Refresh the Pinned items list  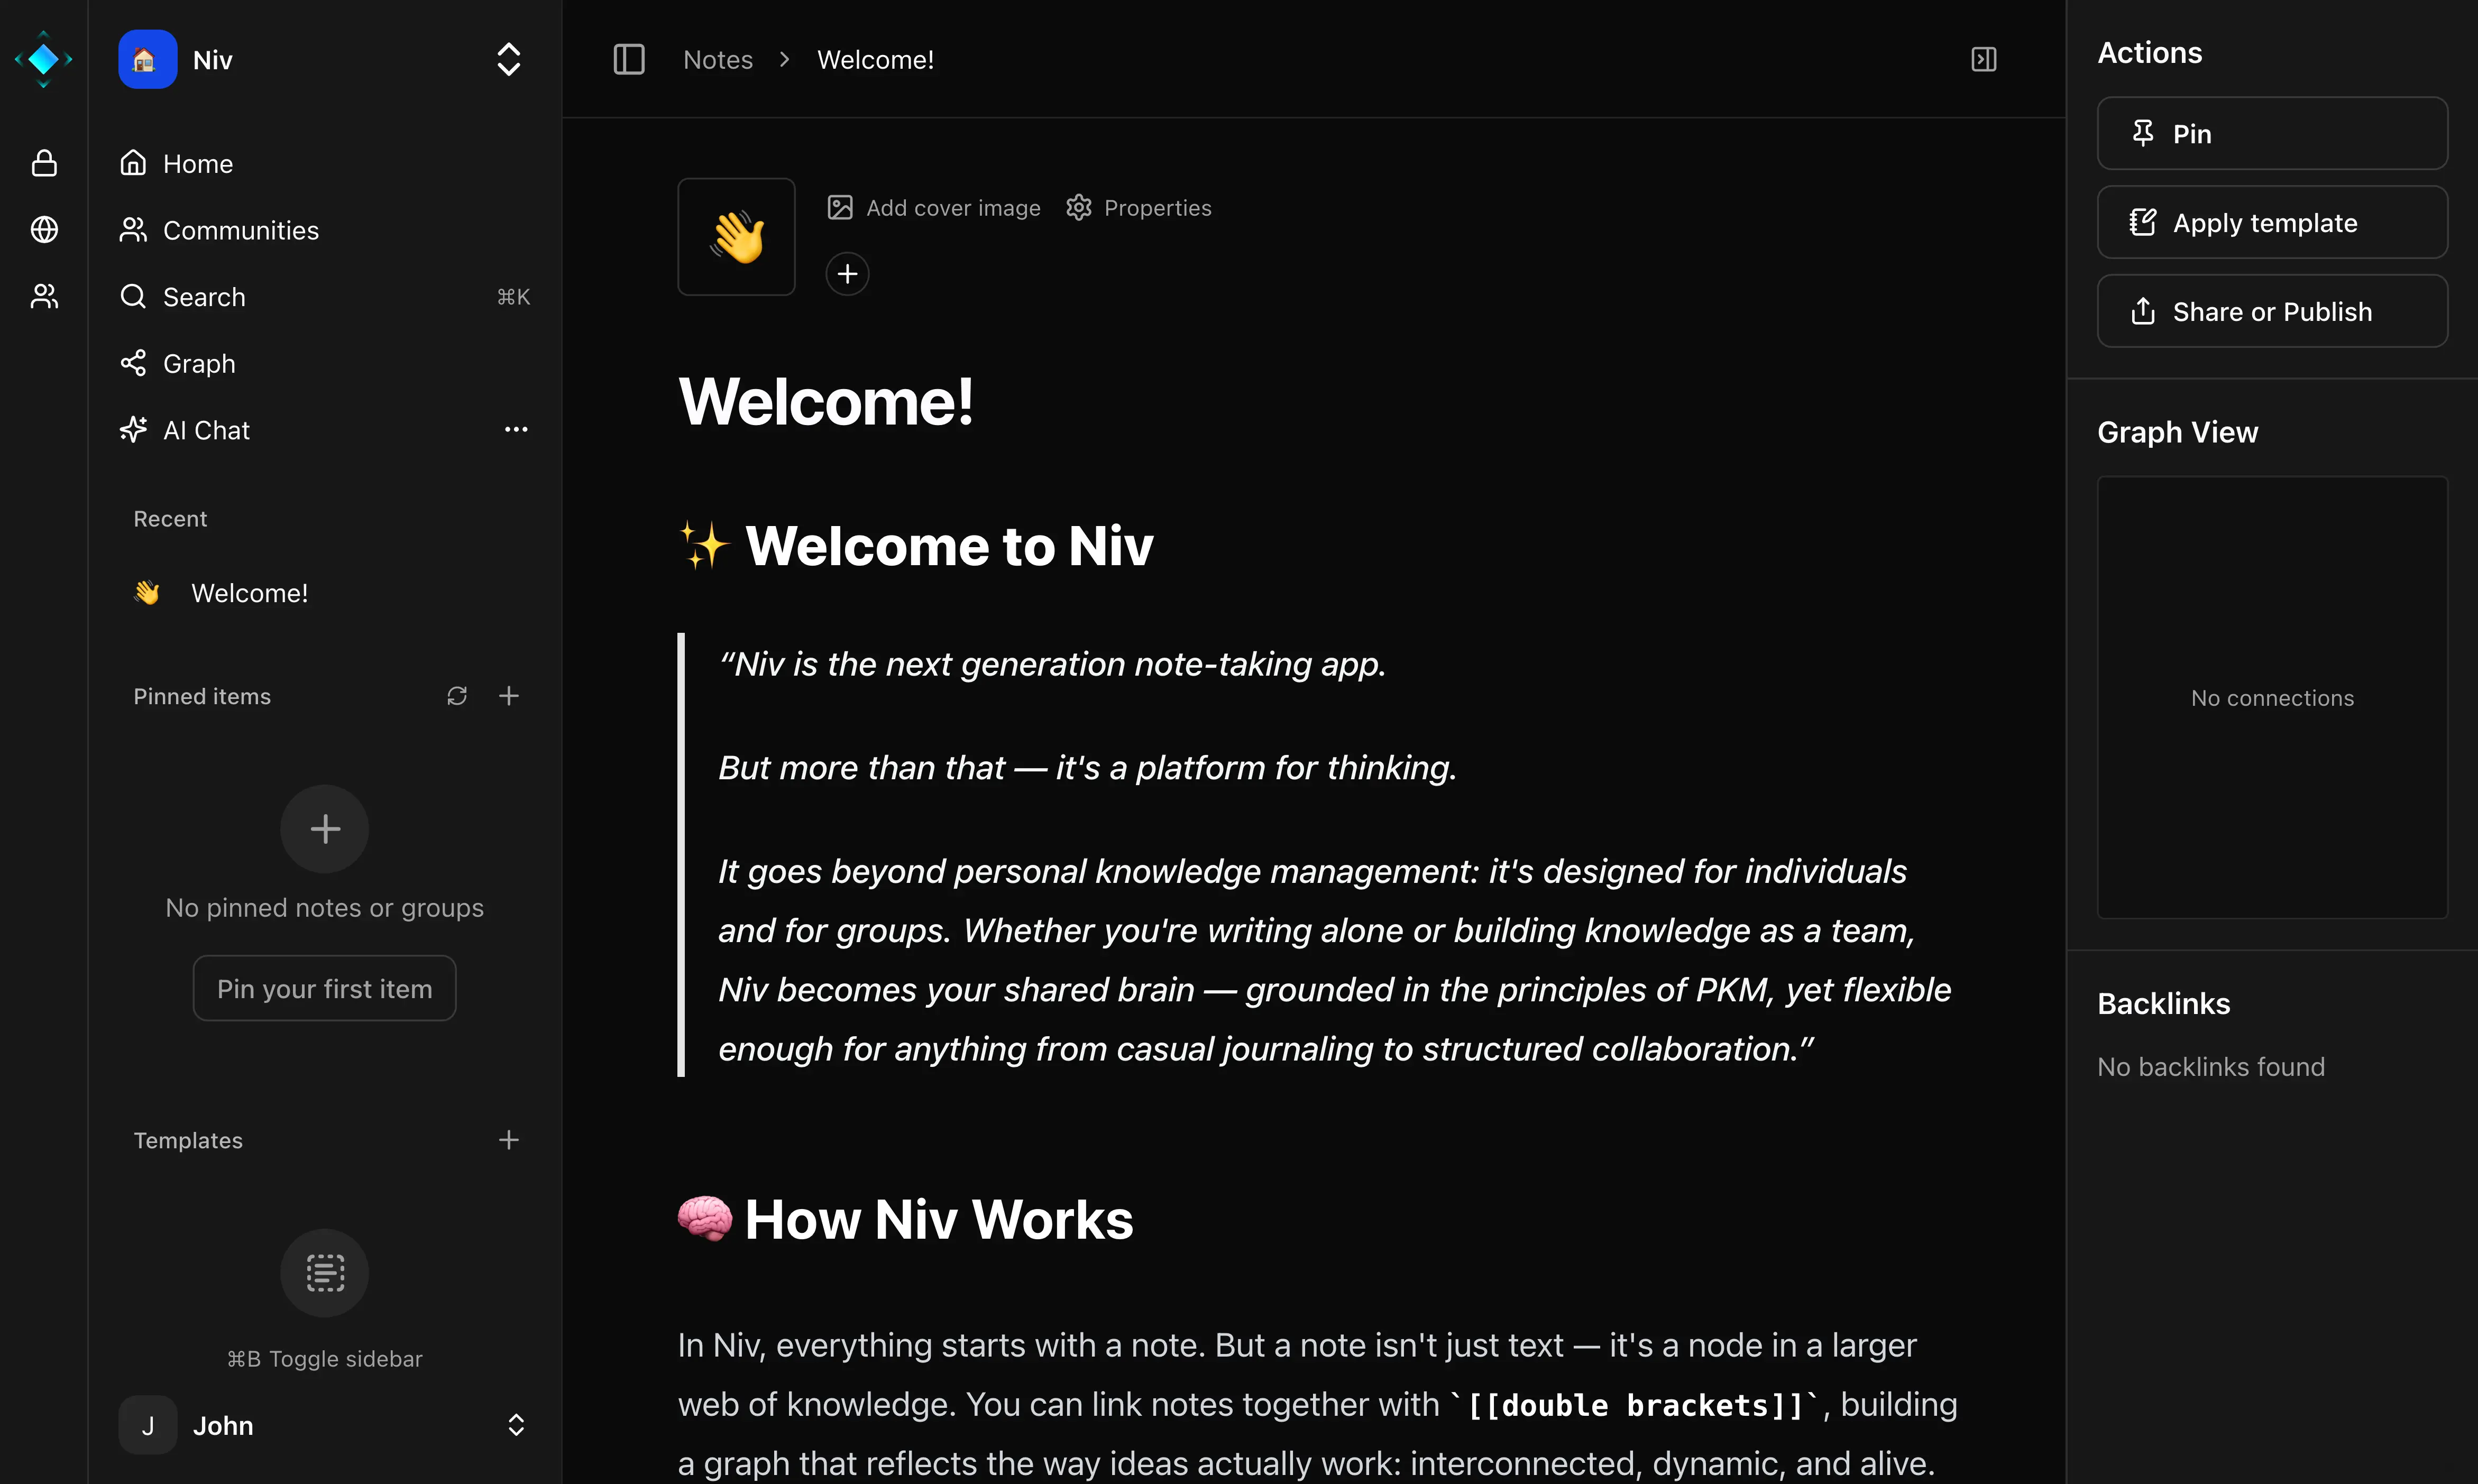[x=457, y=695]
